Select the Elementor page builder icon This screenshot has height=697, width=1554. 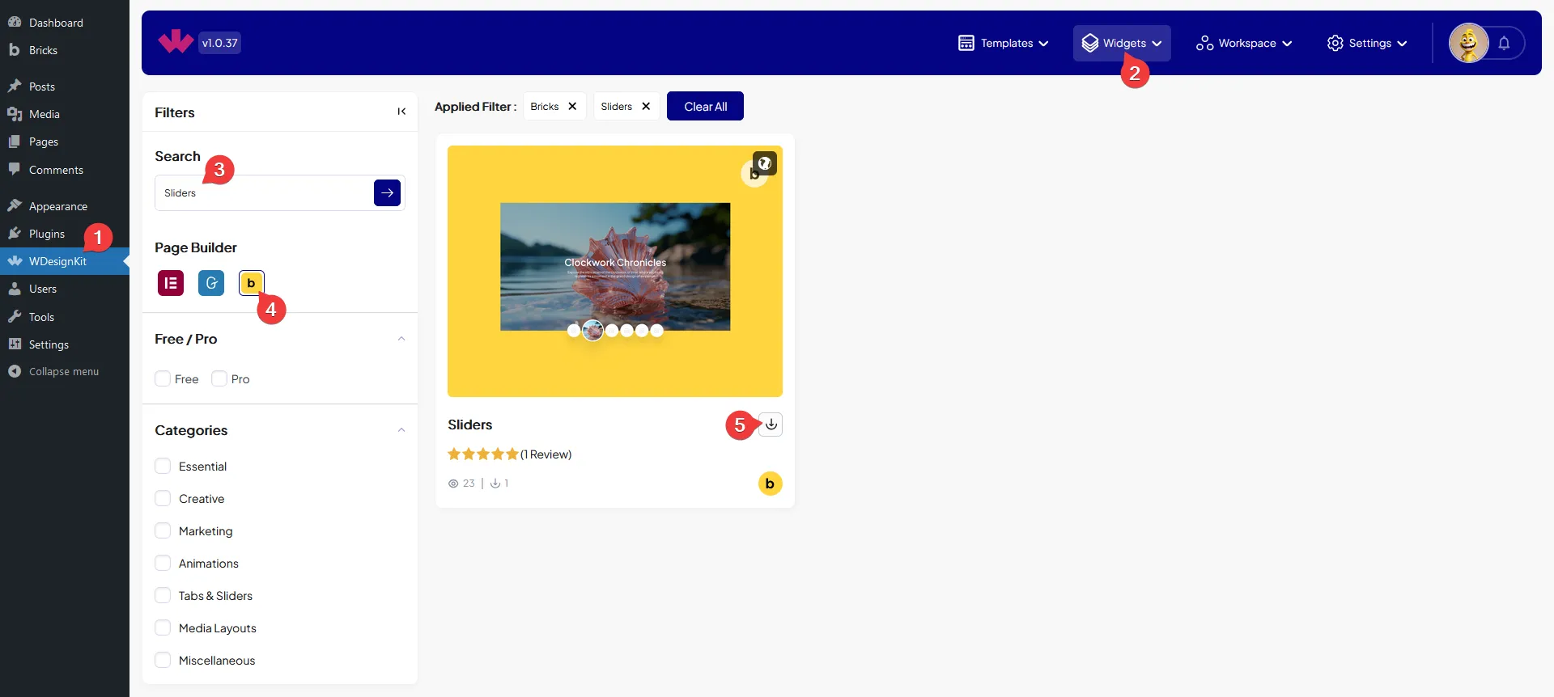[x=171, y=283]
